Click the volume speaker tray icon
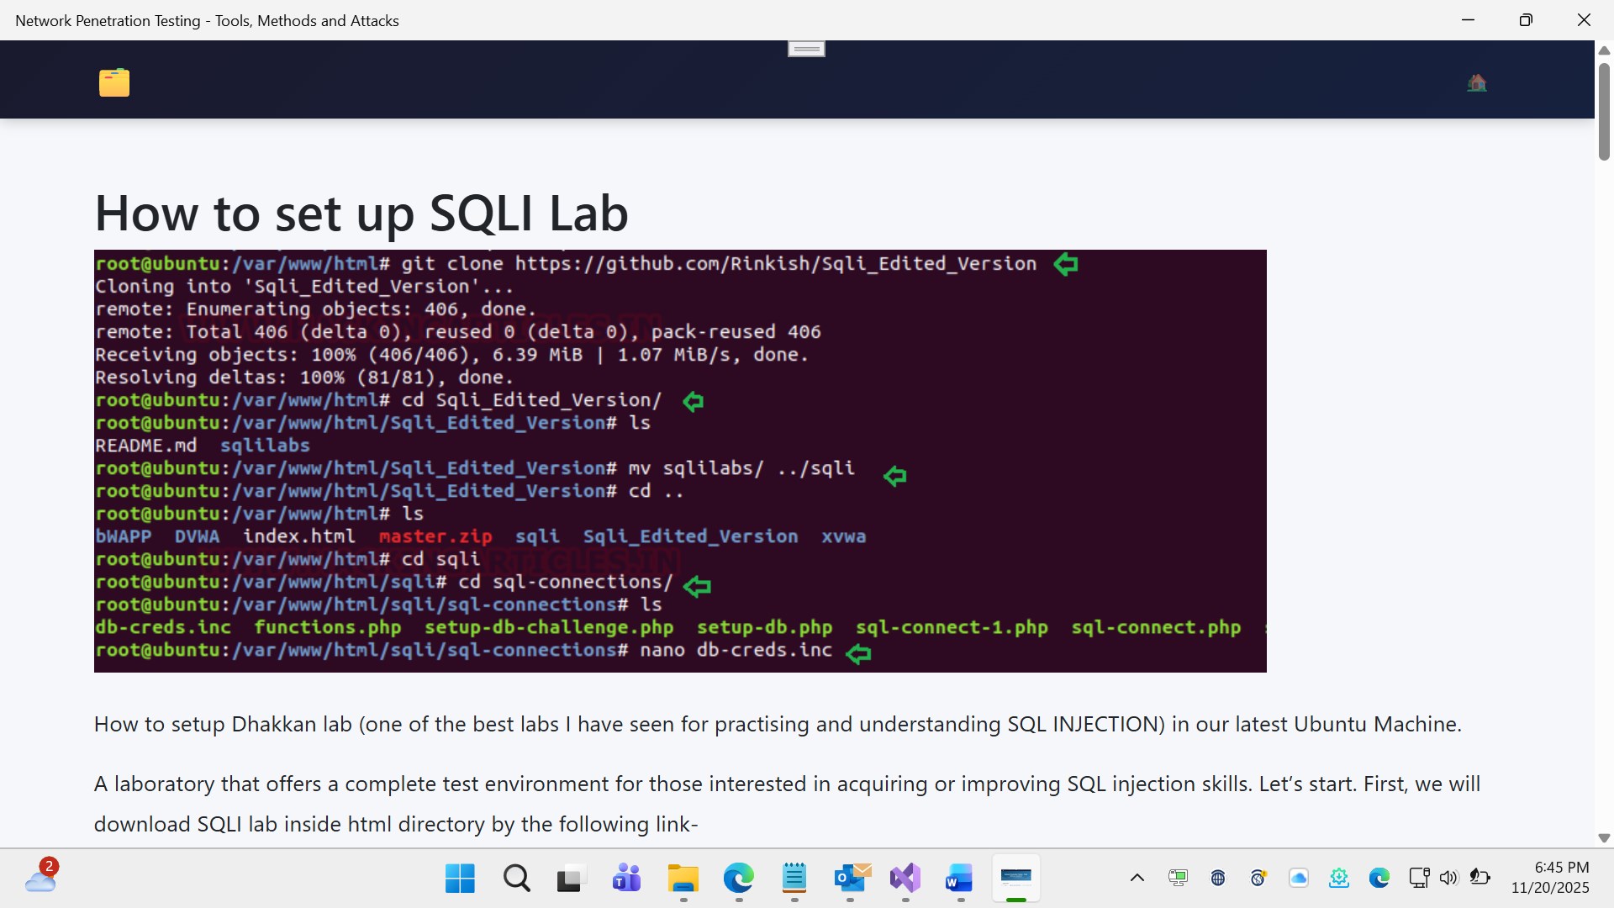The image size is (1614, 908). (x=1448, y=879)
